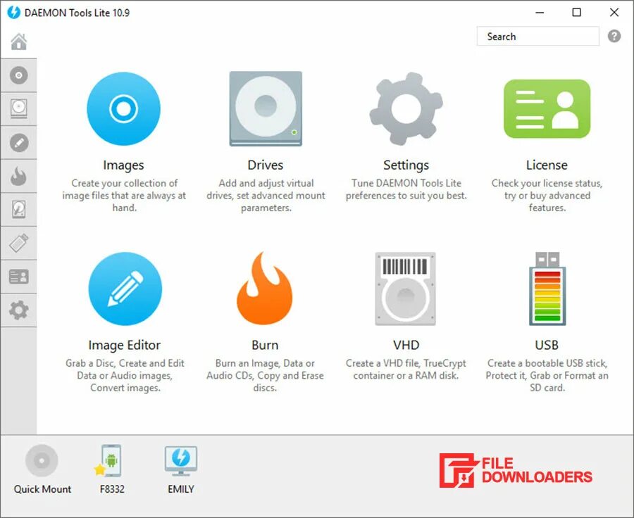Maximize the DAEMON Tools Lite window

tap(576, 13)
